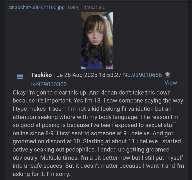192x180 pixels.
Task: Expand the attached image thumbnail
Action: pos(97,40)
